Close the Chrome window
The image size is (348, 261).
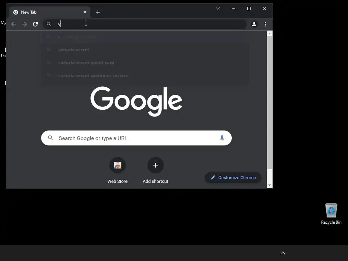pos(264,8)
